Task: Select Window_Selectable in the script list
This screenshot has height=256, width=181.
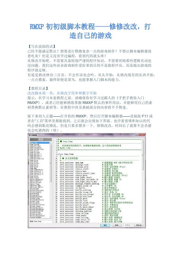Action: tap(40, 190)
